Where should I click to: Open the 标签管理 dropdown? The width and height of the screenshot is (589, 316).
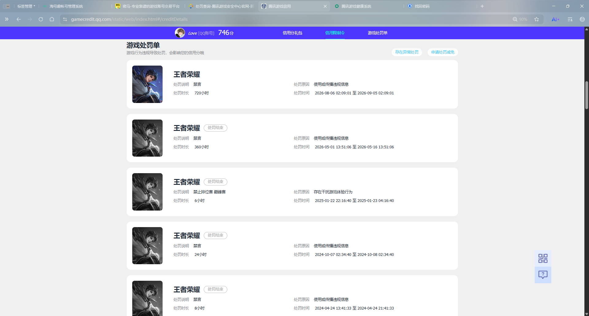(26, 6)
